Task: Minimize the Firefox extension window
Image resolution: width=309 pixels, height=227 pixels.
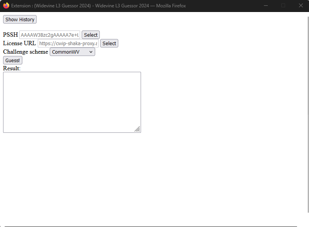Action: (x=266, y=5)
